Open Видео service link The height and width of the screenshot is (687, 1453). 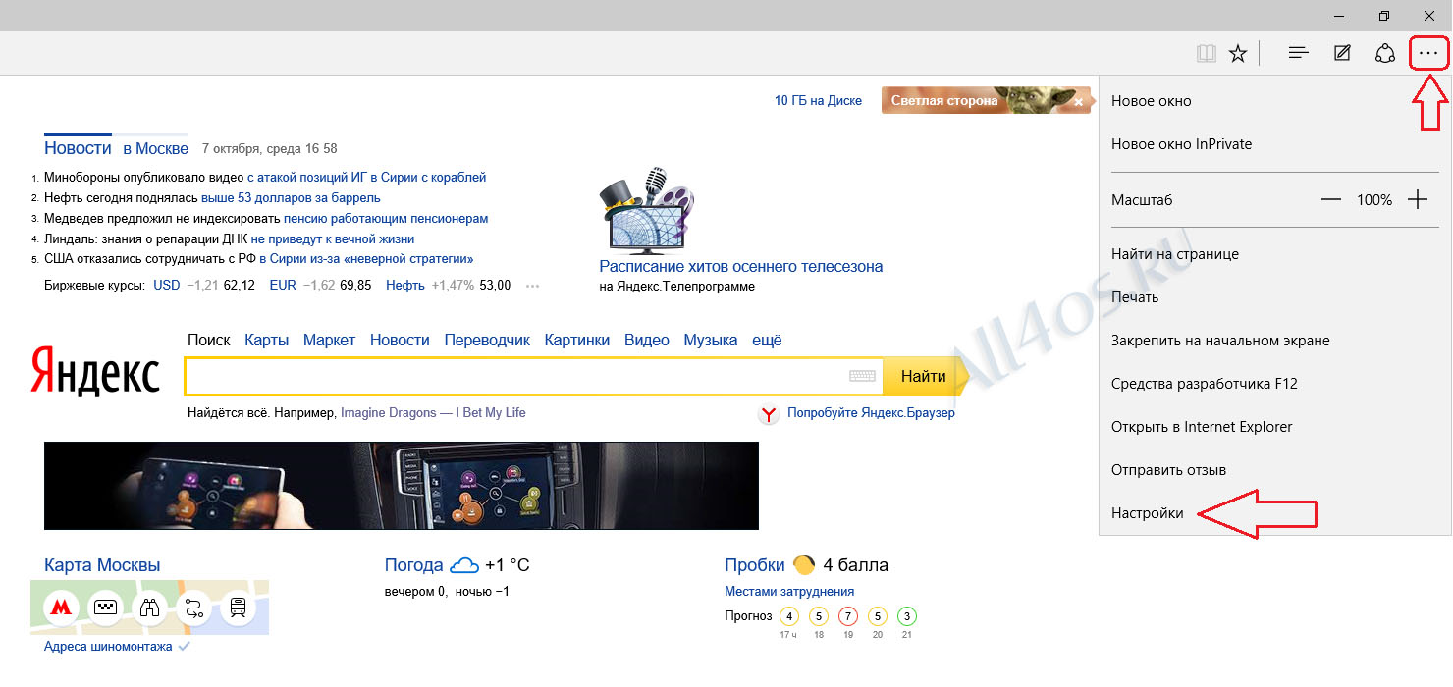click(647, 341)
